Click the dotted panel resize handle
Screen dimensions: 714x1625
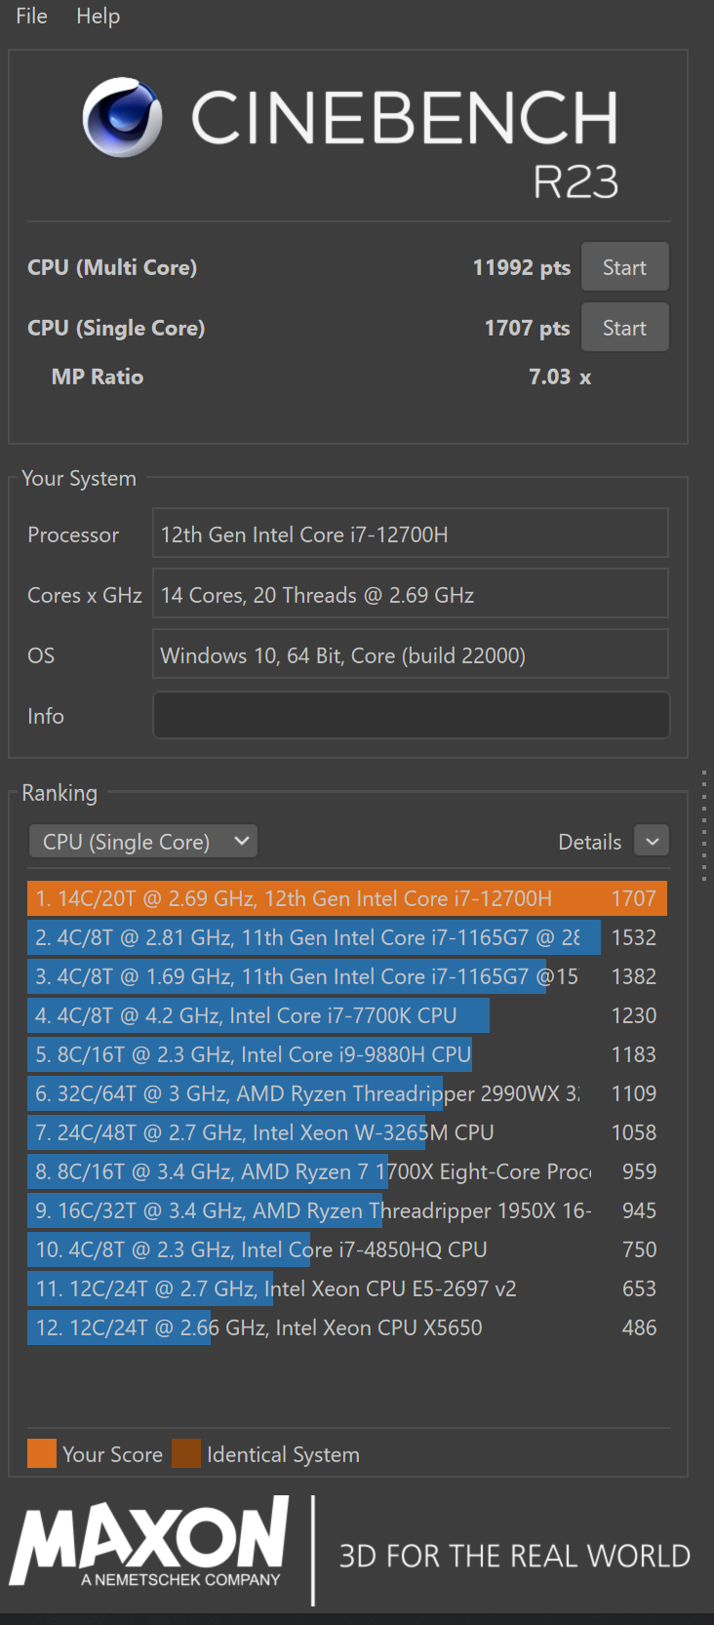click(704, 825)
